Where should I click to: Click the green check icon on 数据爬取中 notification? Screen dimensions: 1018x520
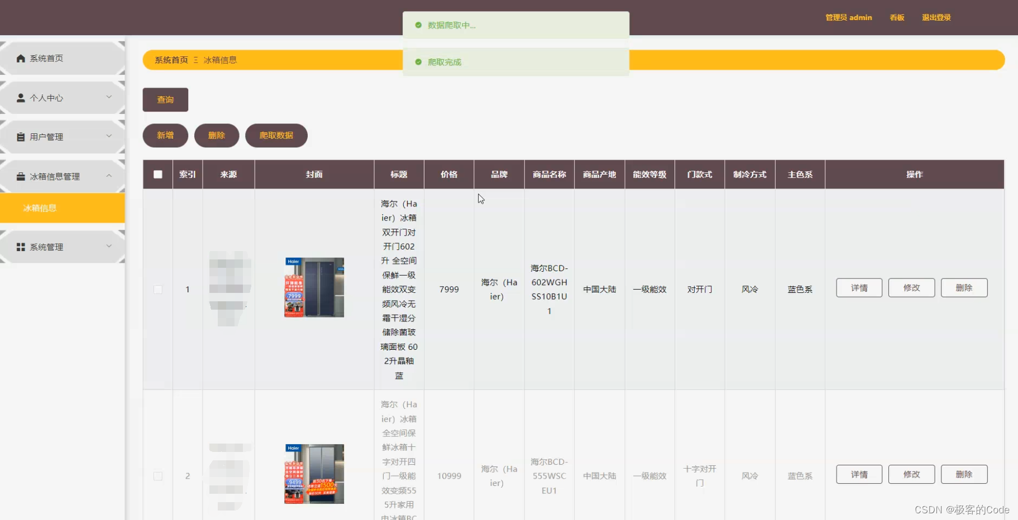(418, 25)
